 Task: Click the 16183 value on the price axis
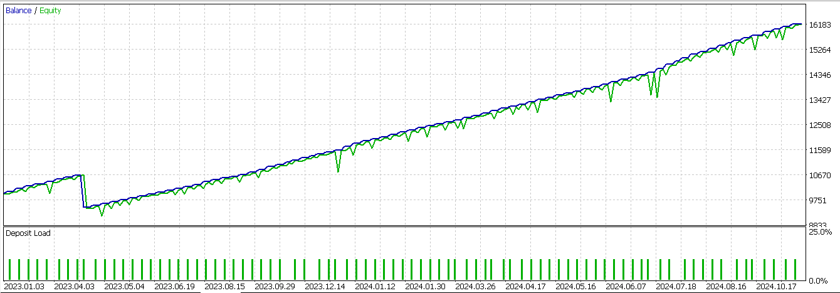819,25
